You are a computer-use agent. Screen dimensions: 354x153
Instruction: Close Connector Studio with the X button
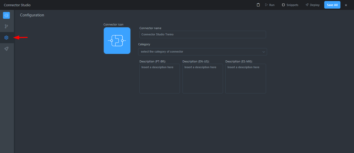[x=346, y=5]
